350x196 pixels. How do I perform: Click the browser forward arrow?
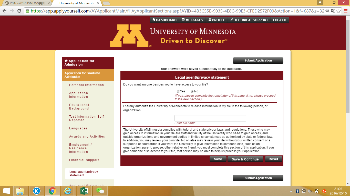click(x=12, y=11)
